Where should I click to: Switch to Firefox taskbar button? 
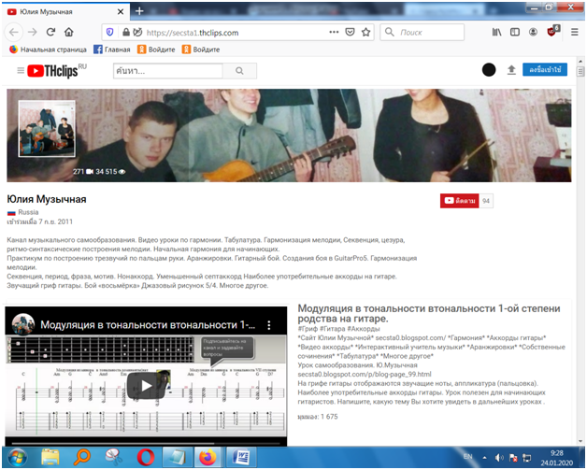[x=208, y=457]
